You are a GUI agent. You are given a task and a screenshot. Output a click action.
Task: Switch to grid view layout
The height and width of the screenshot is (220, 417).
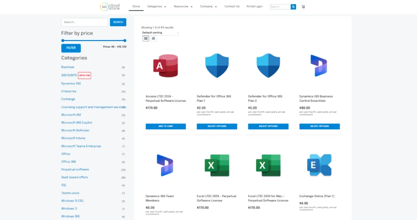146,39
